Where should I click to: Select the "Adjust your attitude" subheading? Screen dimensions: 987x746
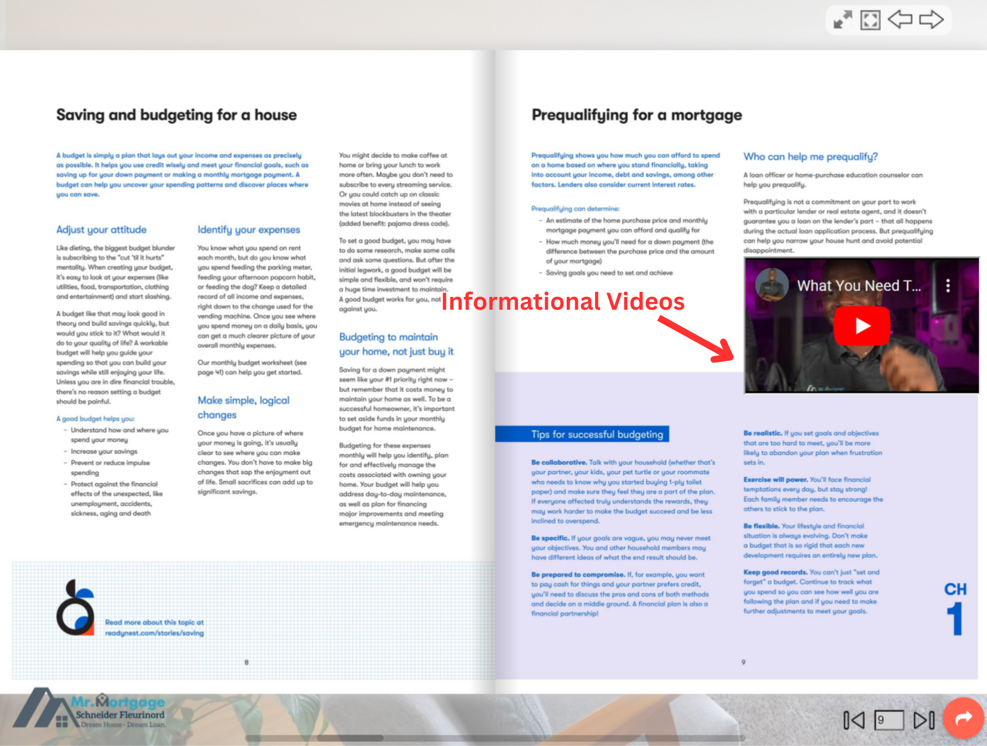click(102, 230)
